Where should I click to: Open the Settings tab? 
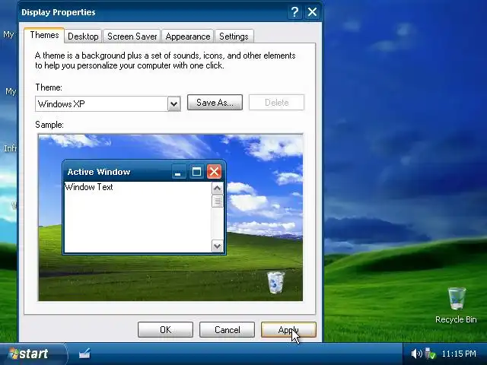click(234, 36)
